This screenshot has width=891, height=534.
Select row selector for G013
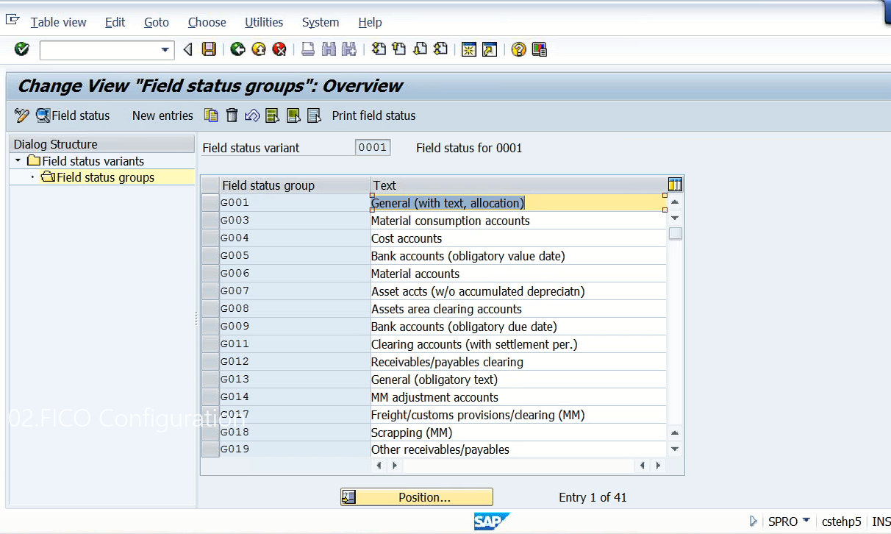pyautogui.click(x=210, y=380)
